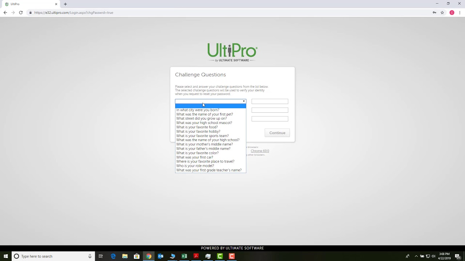Image resolution: width=465 pixels, height=261 pixels.
Task: Click the Continue button
Action: [277, 133]
